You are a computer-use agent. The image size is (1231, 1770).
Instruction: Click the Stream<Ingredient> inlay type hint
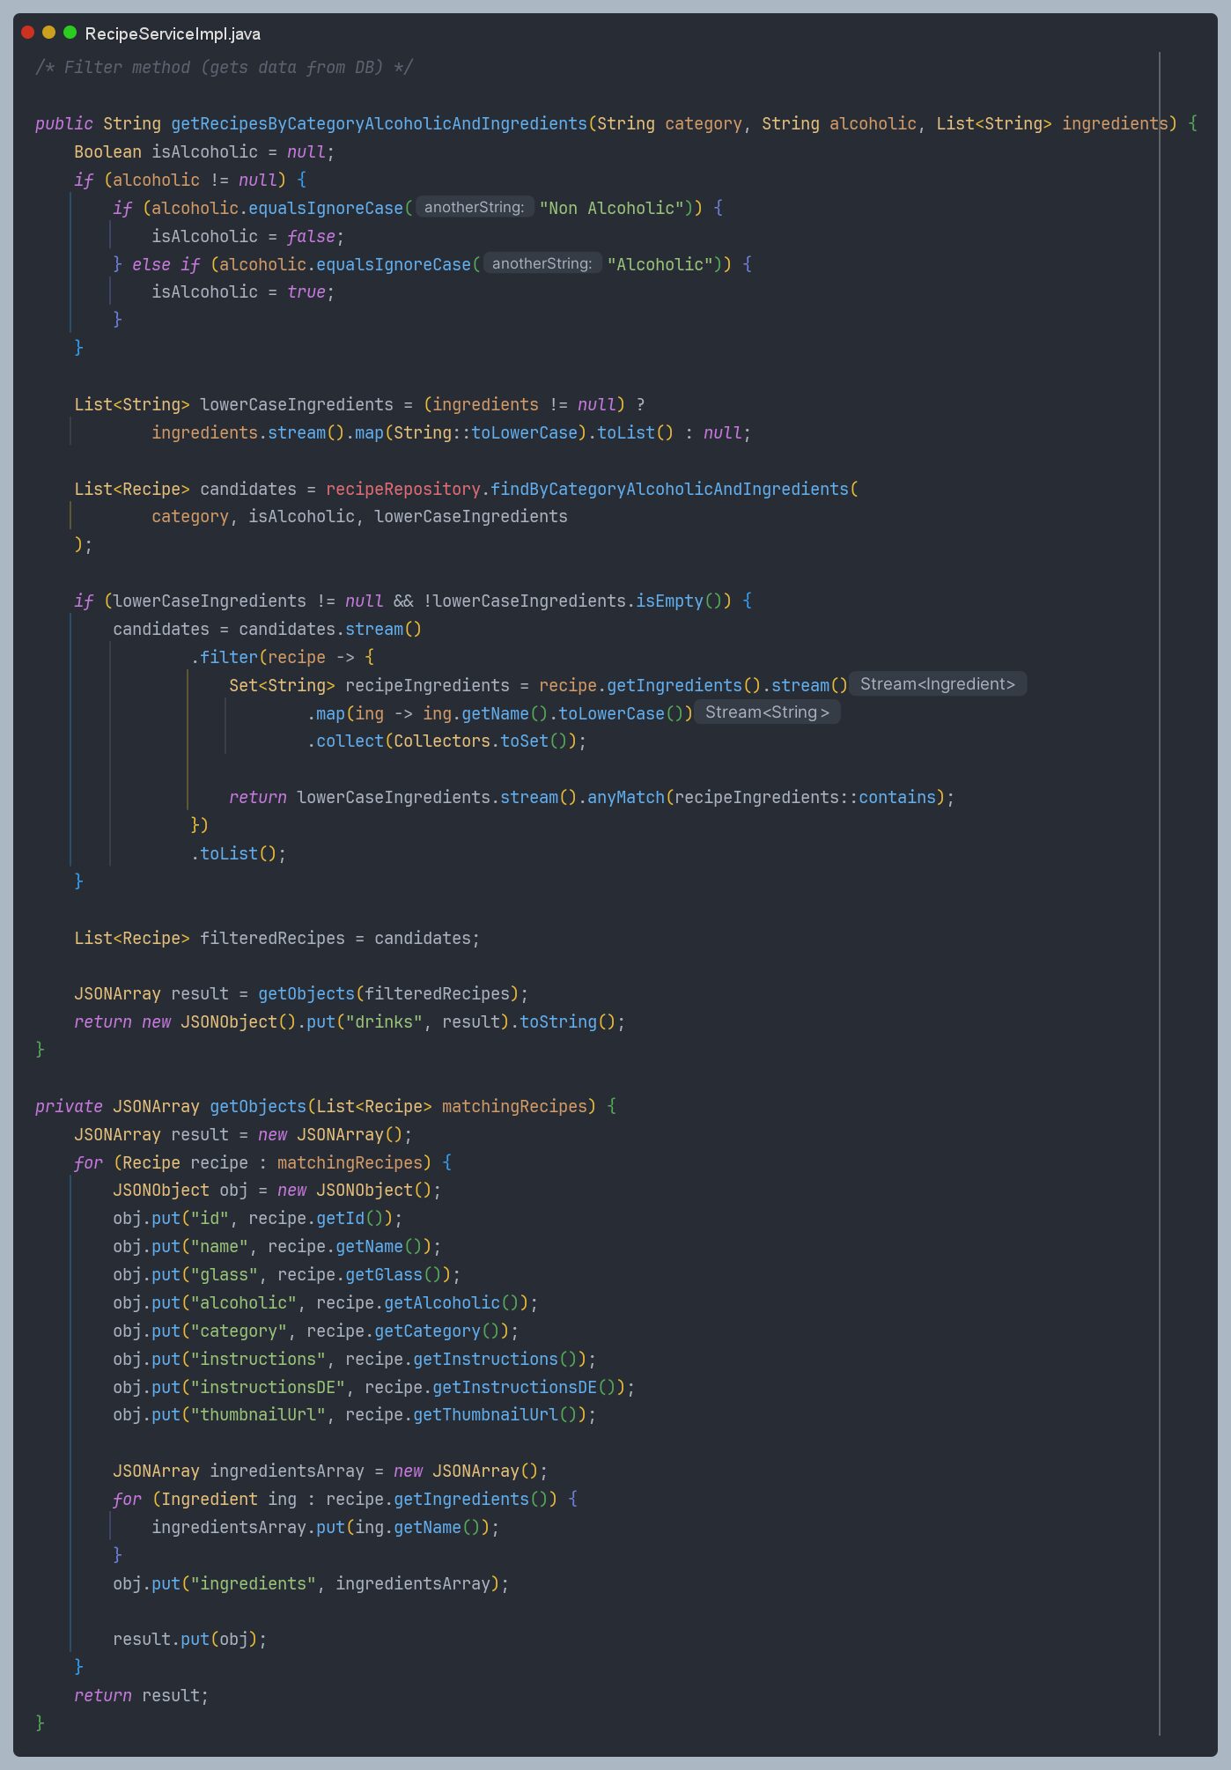tap(937, 684)
